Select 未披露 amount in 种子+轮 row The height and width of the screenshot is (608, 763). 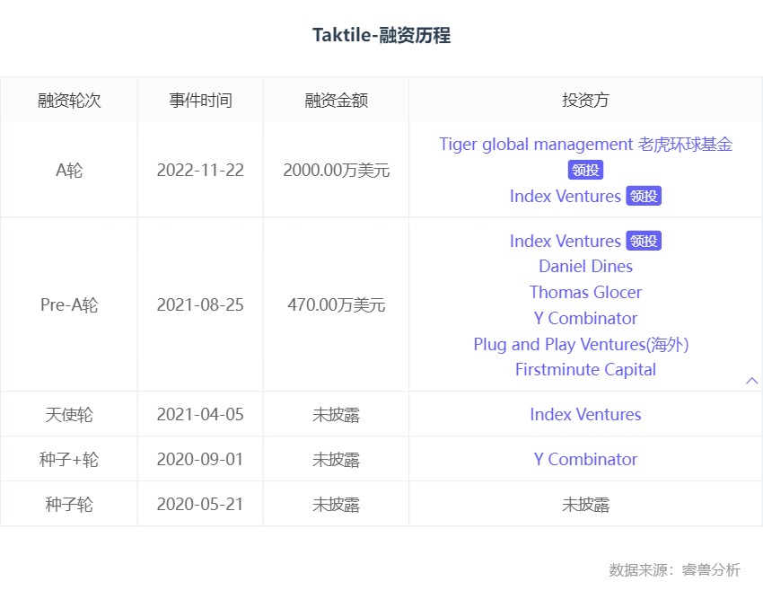point(337,460)
